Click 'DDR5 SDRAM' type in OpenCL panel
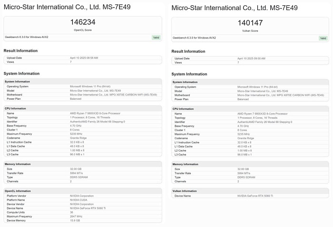The image size is (333, 227). [79, 178]
